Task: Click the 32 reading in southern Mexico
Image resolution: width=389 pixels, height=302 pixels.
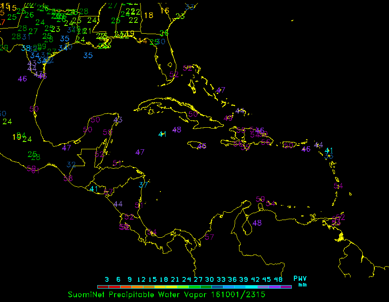Action: pyautogui.click(x=71, y=164)
